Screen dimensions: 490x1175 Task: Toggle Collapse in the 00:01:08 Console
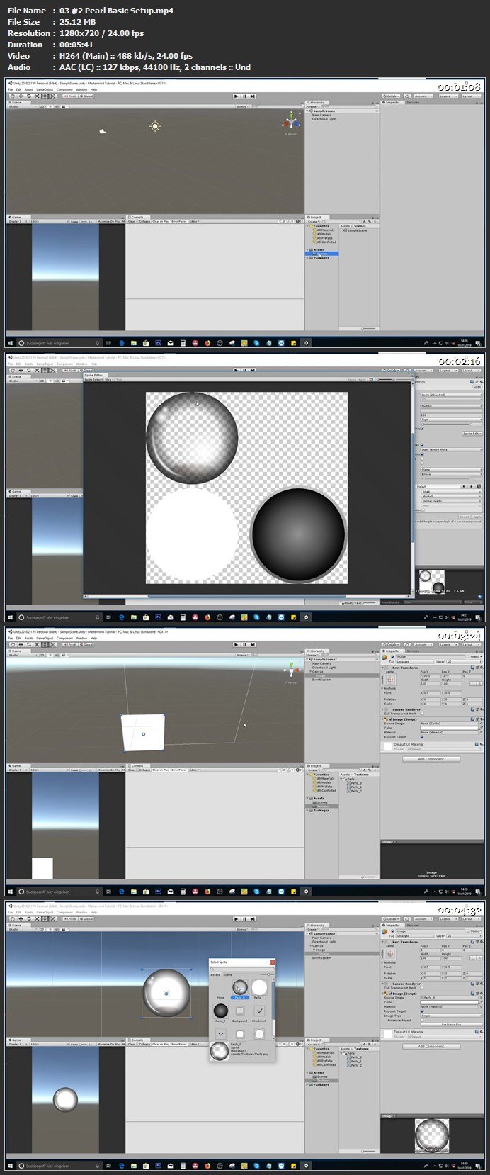click(x=144, y=221)
